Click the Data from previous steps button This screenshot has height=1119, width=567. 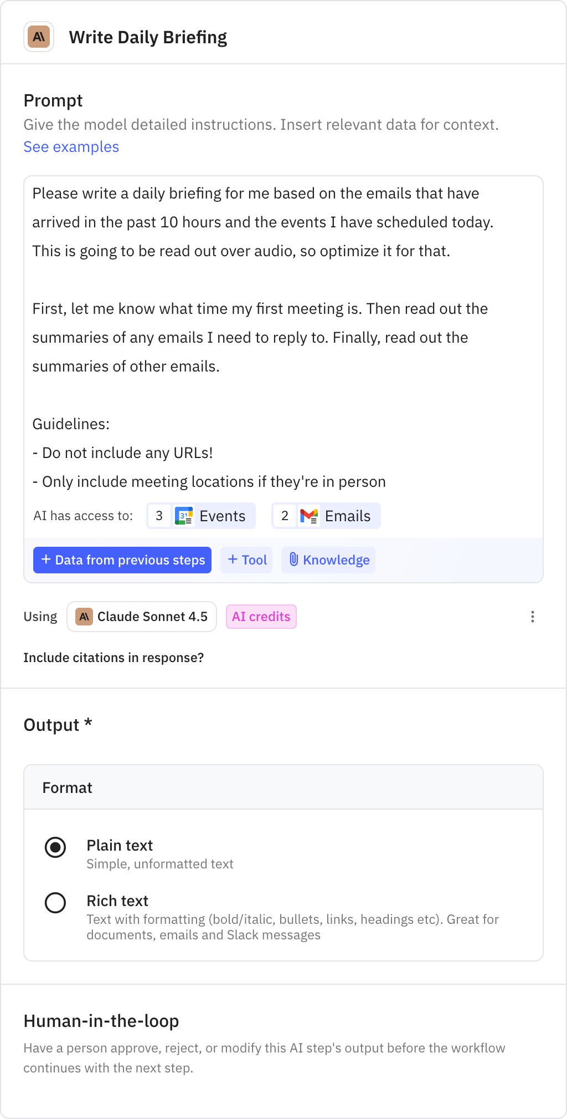point(122,560)
